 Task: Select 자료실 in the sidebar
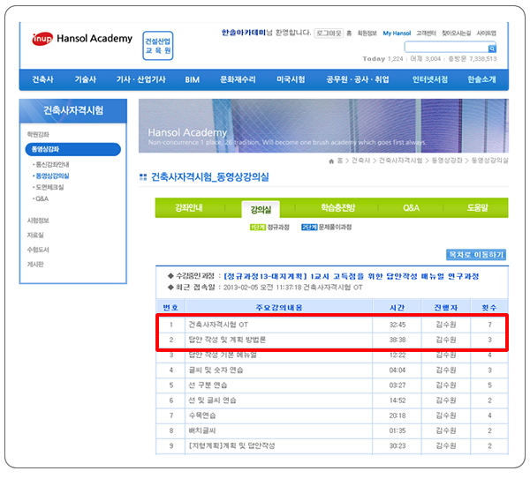click(35, 236)
